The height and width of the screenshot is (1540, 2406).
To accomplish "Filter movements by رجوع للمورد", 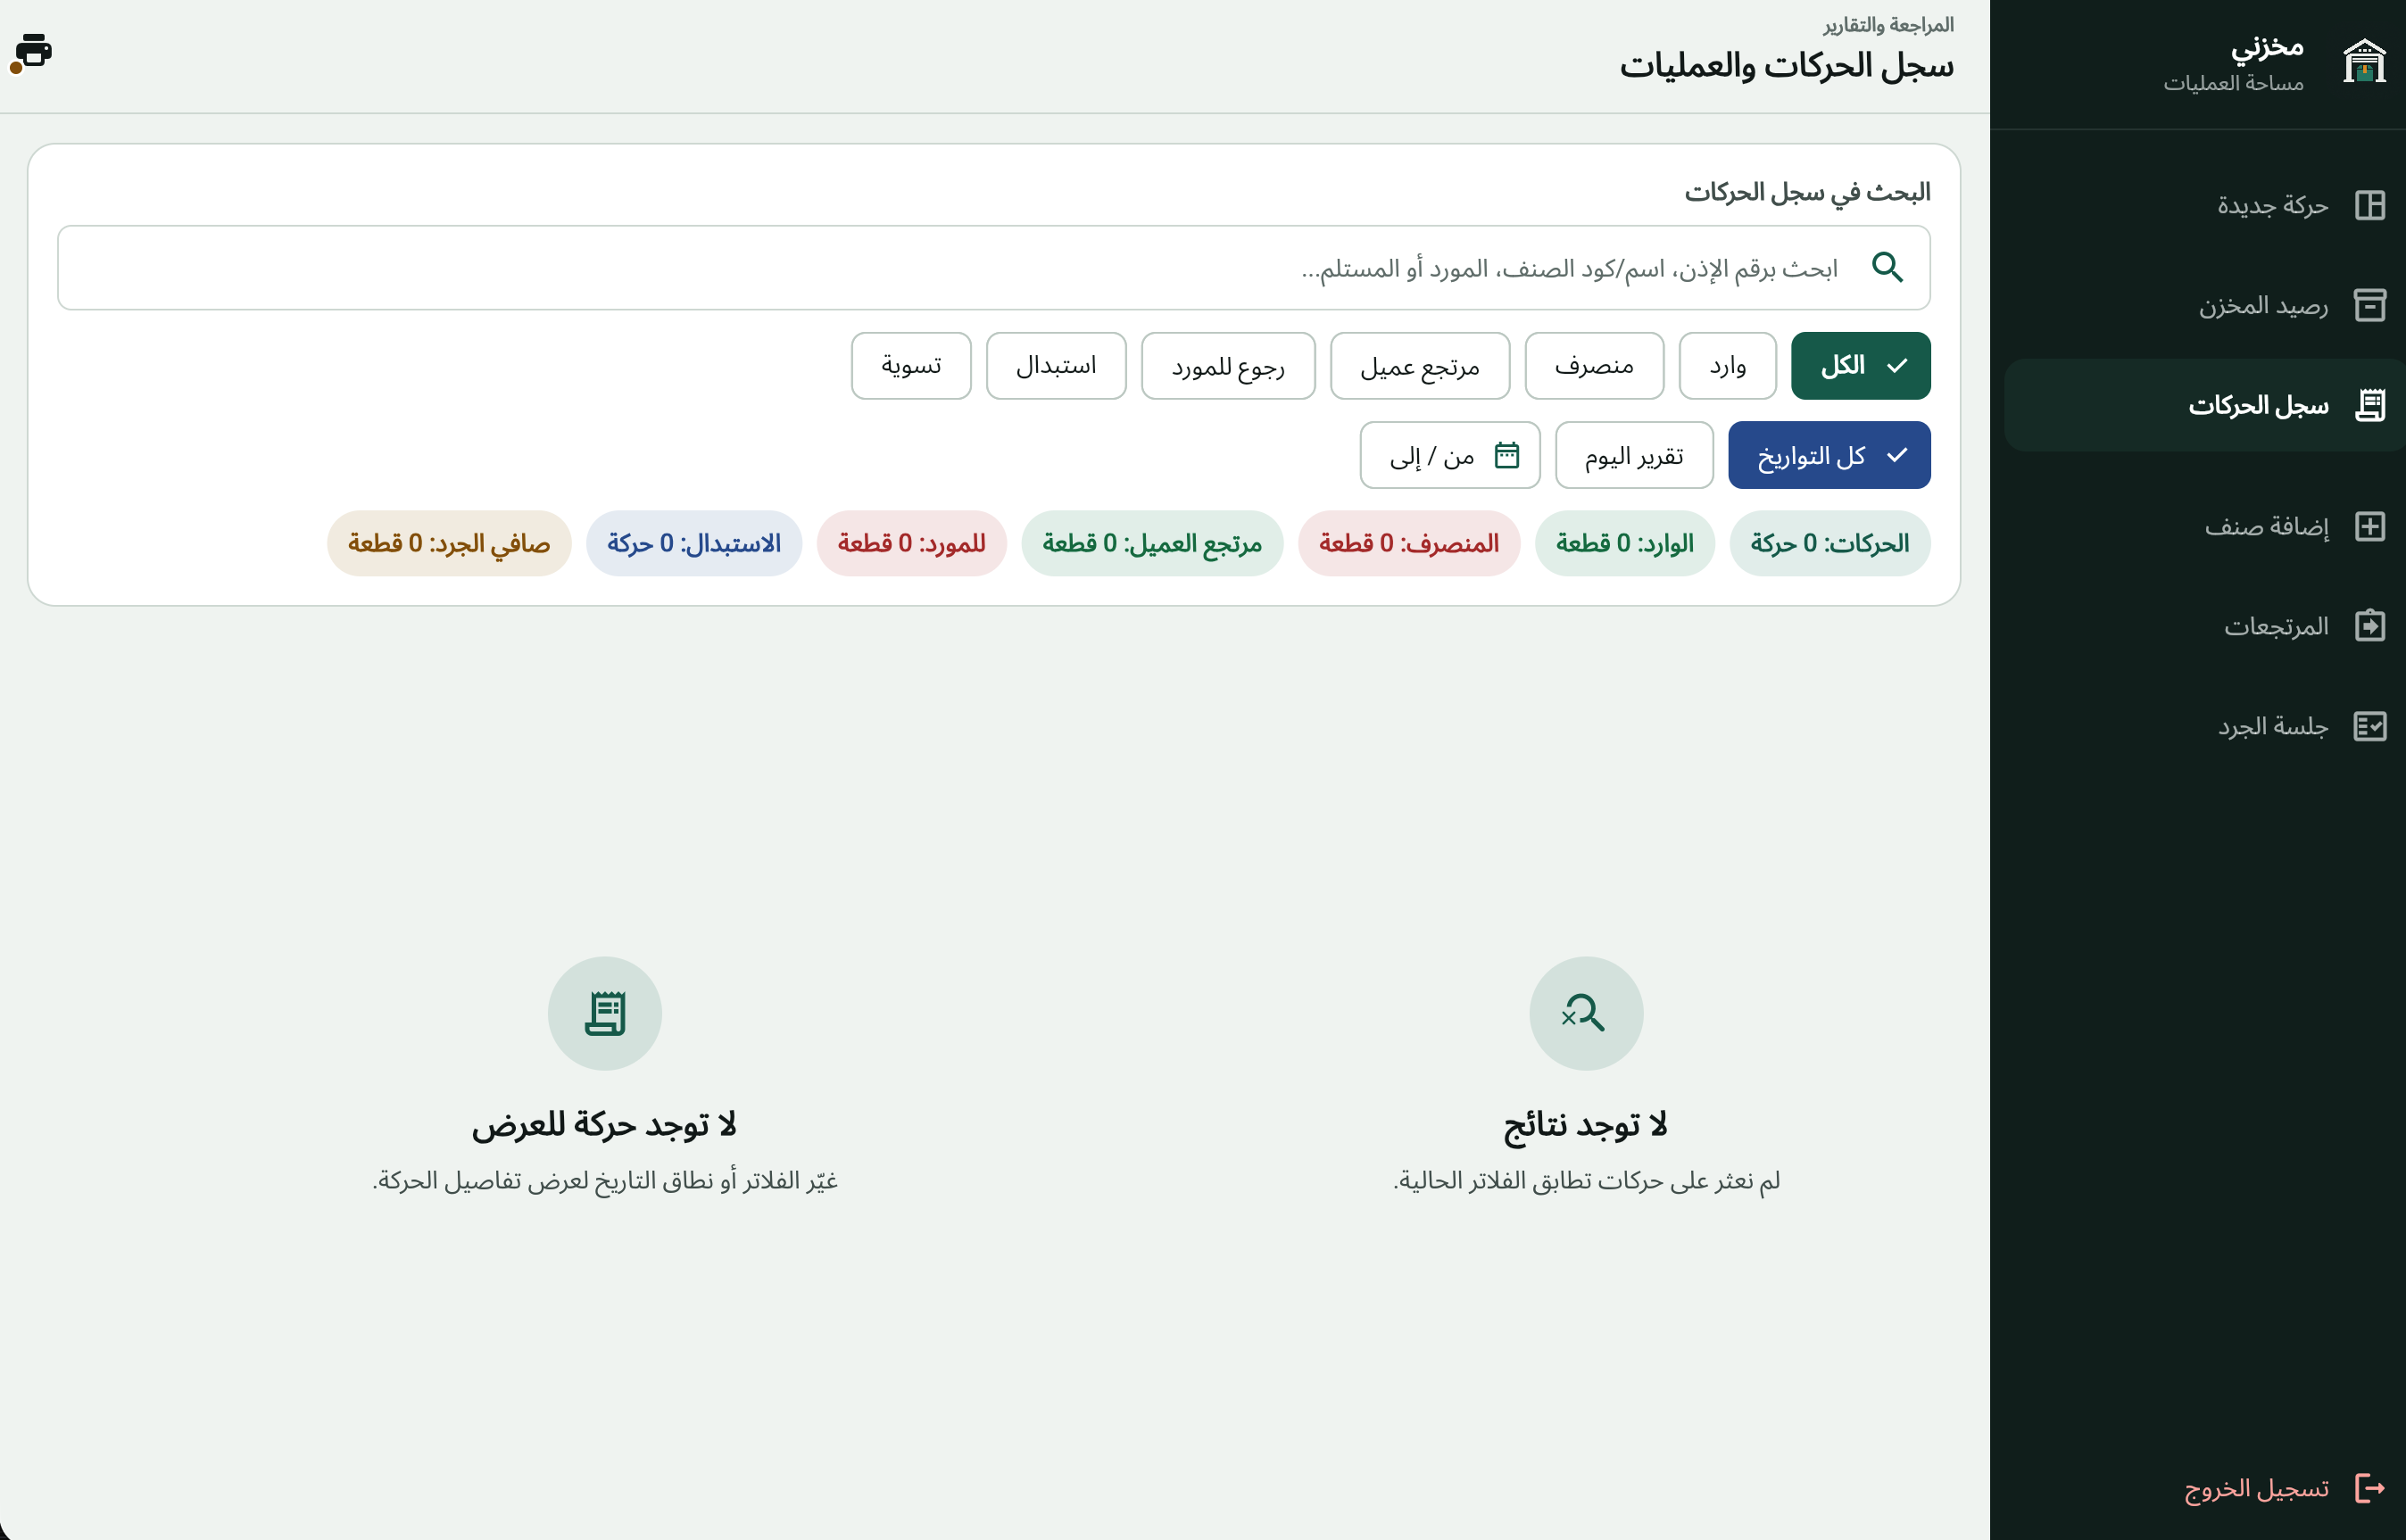I will 1228,366.
